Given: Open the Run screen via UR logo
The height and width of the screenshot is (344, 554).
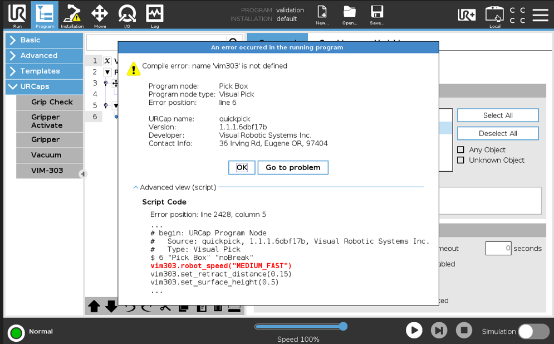Looking at the screenshot, I should [17, 16].
